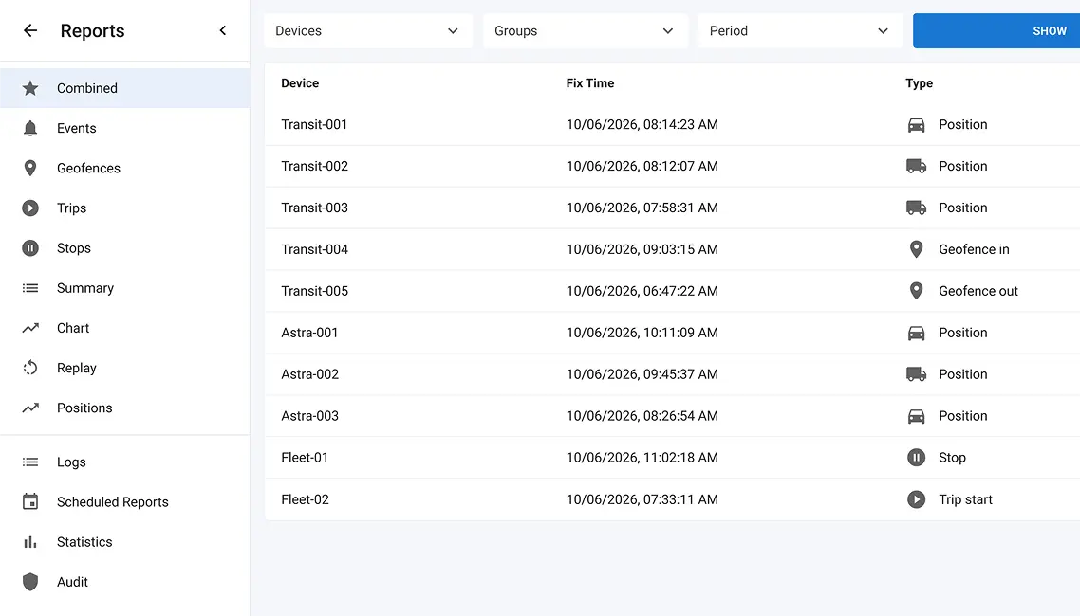Click the Fix Time column header
Image resolution: width=1080 pixels, height=616 pixels.
[590, 83]
